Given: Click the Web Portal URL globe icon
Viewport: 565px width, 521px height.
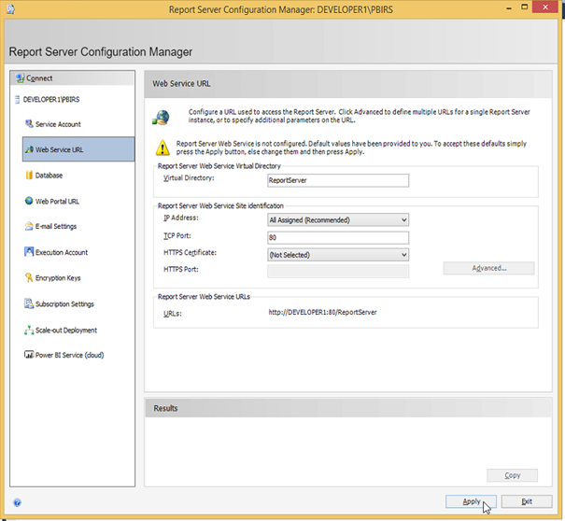Looking at the screenshot, I should (29, 201).
